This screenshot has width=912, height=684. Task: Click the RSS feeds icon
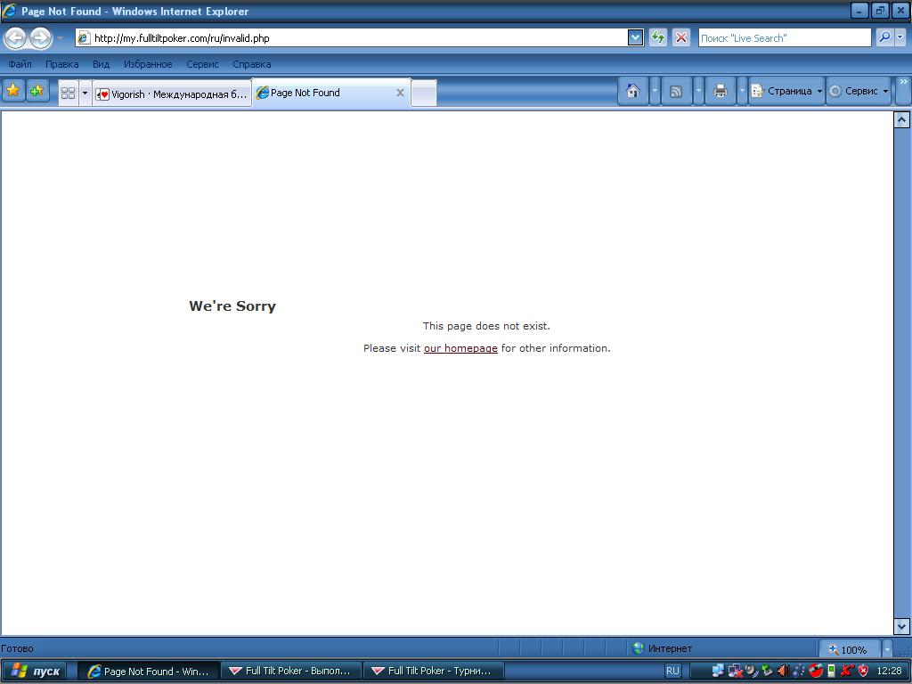(676, 91)
